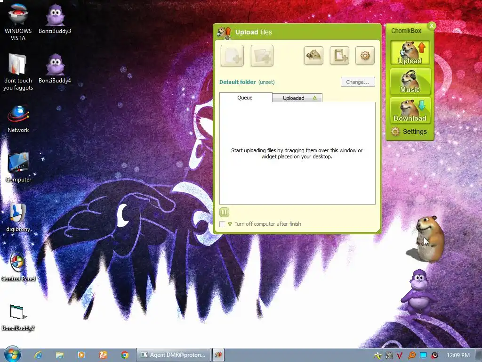Click the speaker volume tray icon
The image size is (482, 362).
coord(434,355)
